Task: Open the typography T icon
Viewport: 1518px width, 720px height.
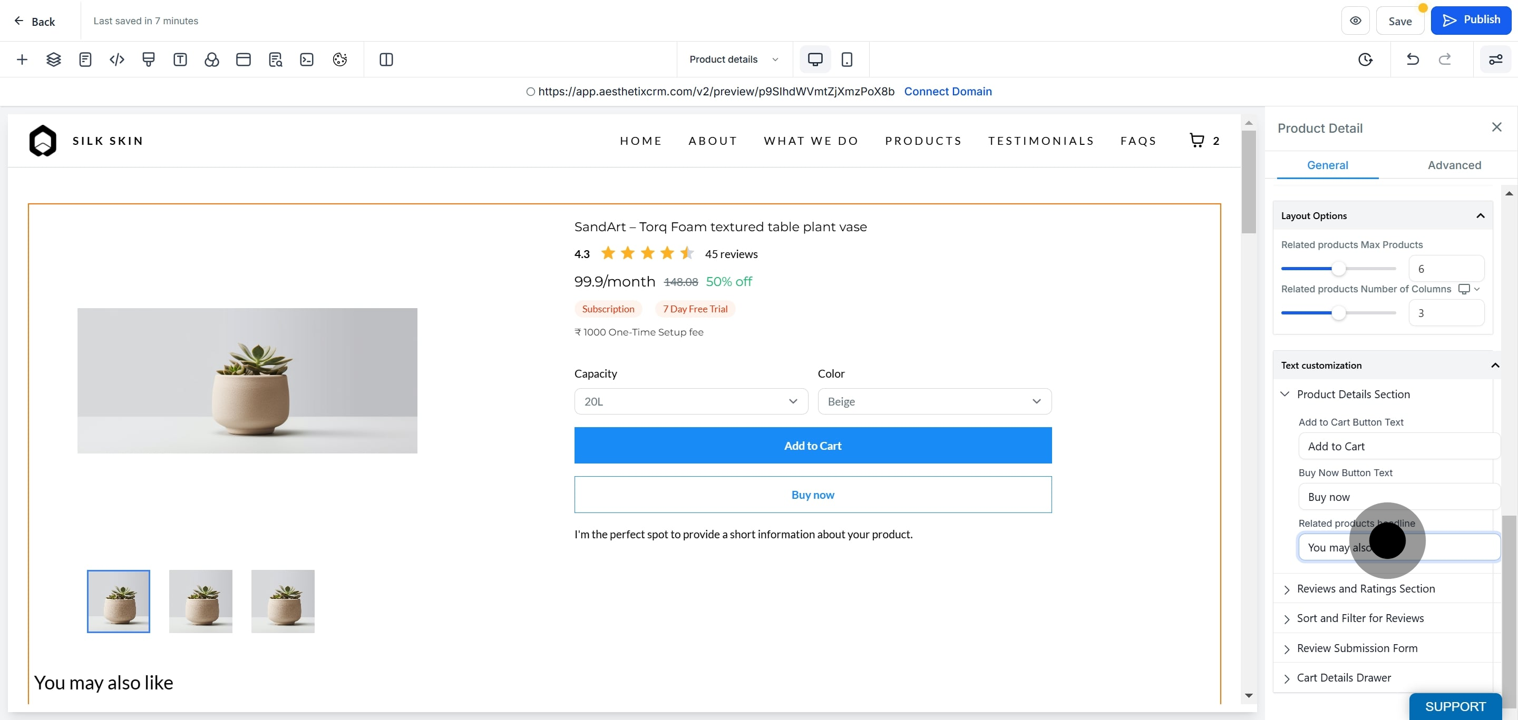Action: pyautogui.click(x=180, y=60)
